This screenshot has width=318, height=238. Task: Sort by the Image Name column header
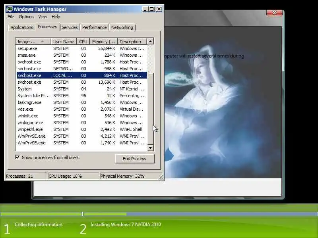[x=33, y=42]
